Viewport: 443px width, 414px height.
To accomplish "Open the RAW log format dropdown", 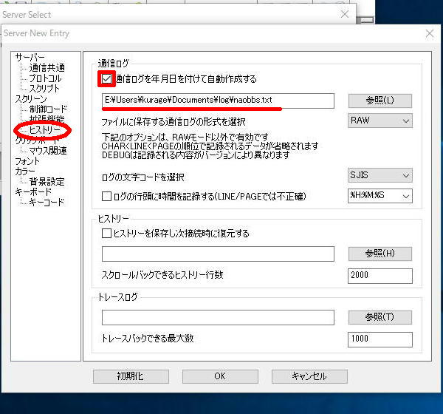I will [380, 121].
